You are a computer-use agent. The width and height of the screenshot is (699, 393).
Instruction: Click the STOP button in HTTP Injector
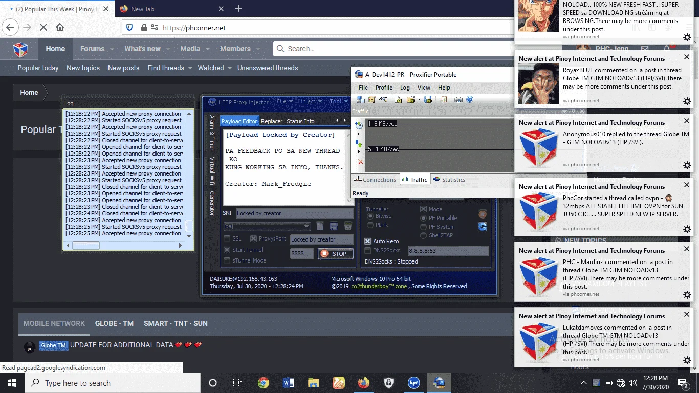click(x=335, y=253)
